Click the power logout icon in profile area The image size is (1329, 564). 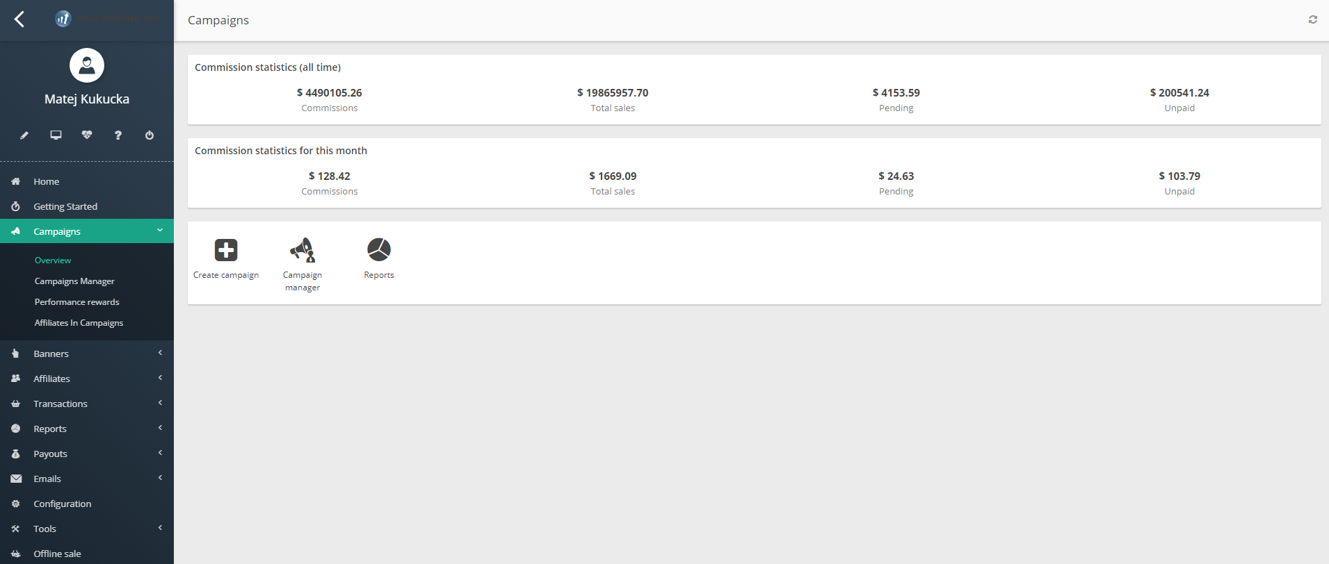[x=149, y=135]
